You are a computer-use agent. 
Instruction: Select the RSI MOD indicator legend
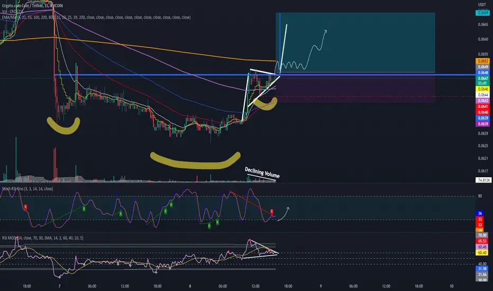[42, 238]
